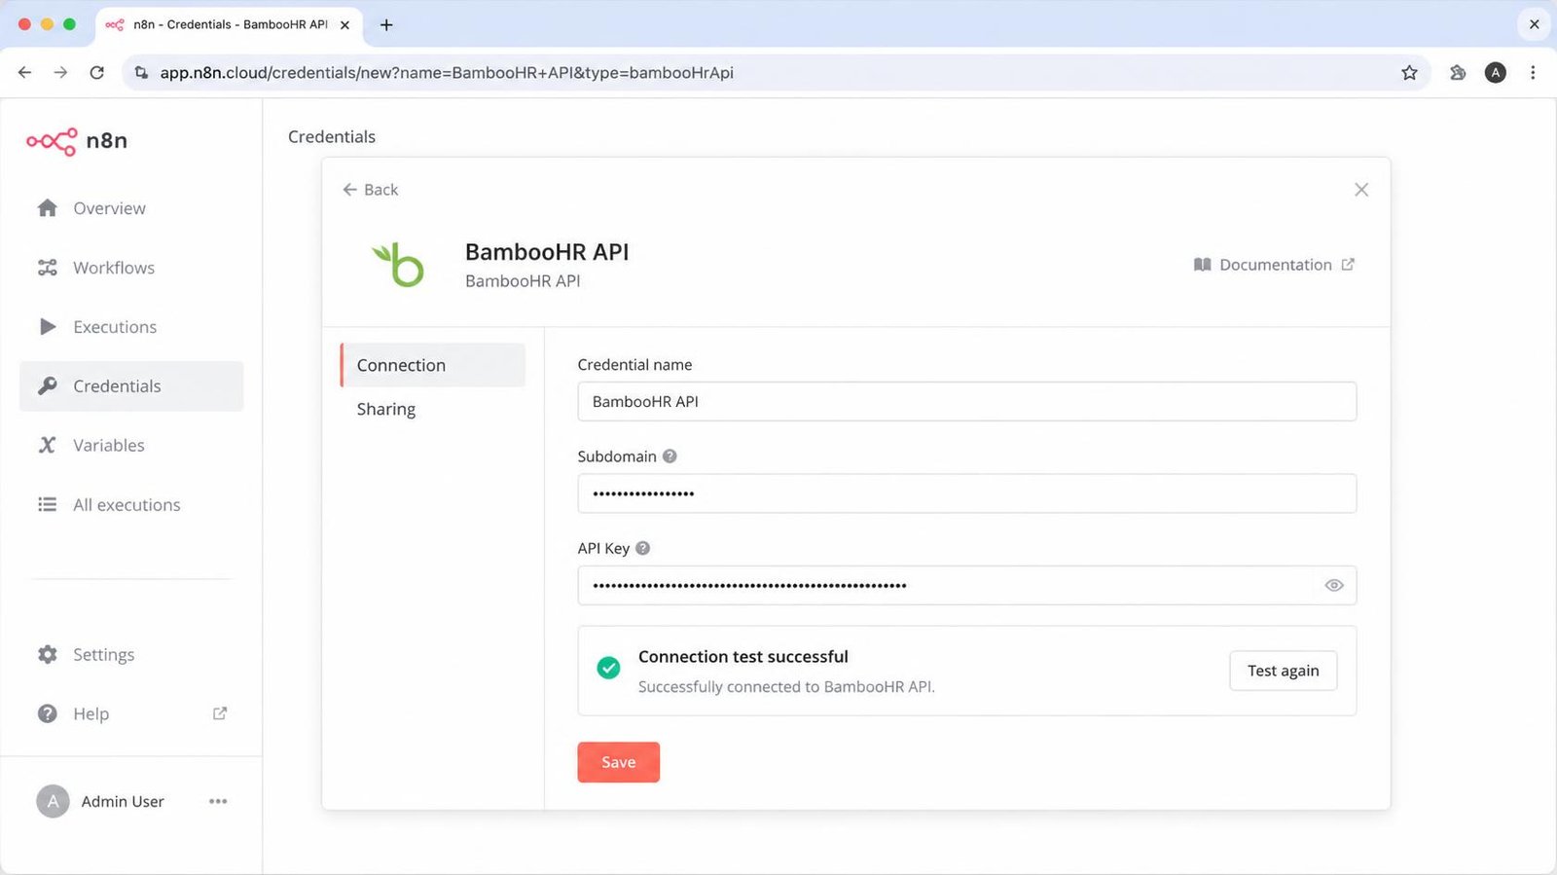The image size is (1557, 875).
Task: Select the Connection tab
Action: (433, 365)
